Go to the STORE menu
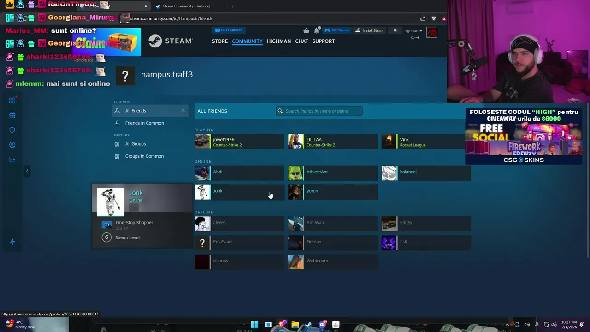 coord(220,41)
